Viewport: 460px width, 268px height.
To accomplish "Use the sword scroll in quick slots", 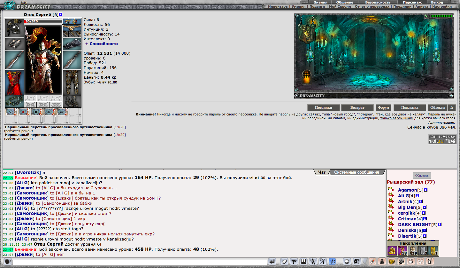I will click(11, 112).
